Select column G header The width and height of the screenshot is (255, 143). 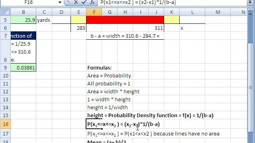[x=110, y=12]
